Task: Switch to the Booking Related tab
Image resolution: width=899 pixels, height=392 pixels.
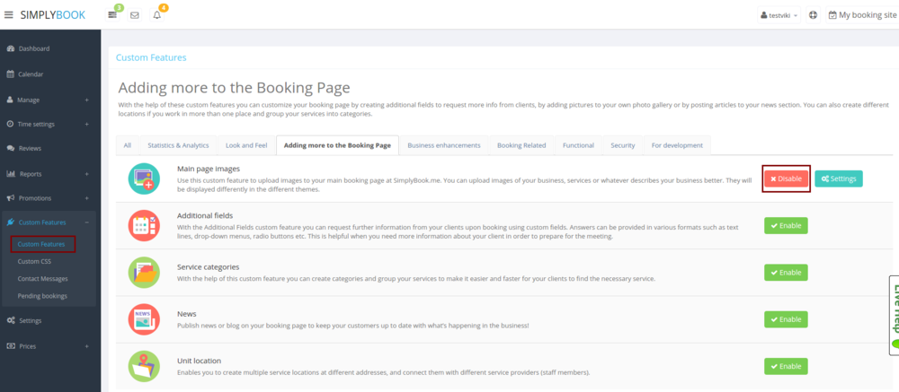Action: click(x=521, y=145)
